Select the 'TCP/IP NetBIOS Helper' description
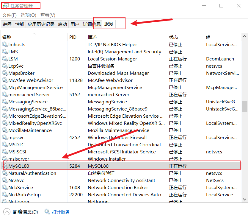Screen dimensions: 248x221 [x=112, y=44]
